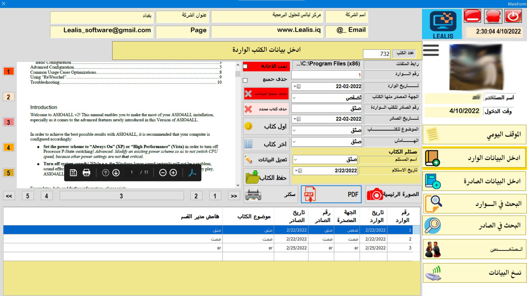Open the users (المستخدمين) section
Viewport: 527px width, 296px height.
pyautogui.click(x=474, y=249)
